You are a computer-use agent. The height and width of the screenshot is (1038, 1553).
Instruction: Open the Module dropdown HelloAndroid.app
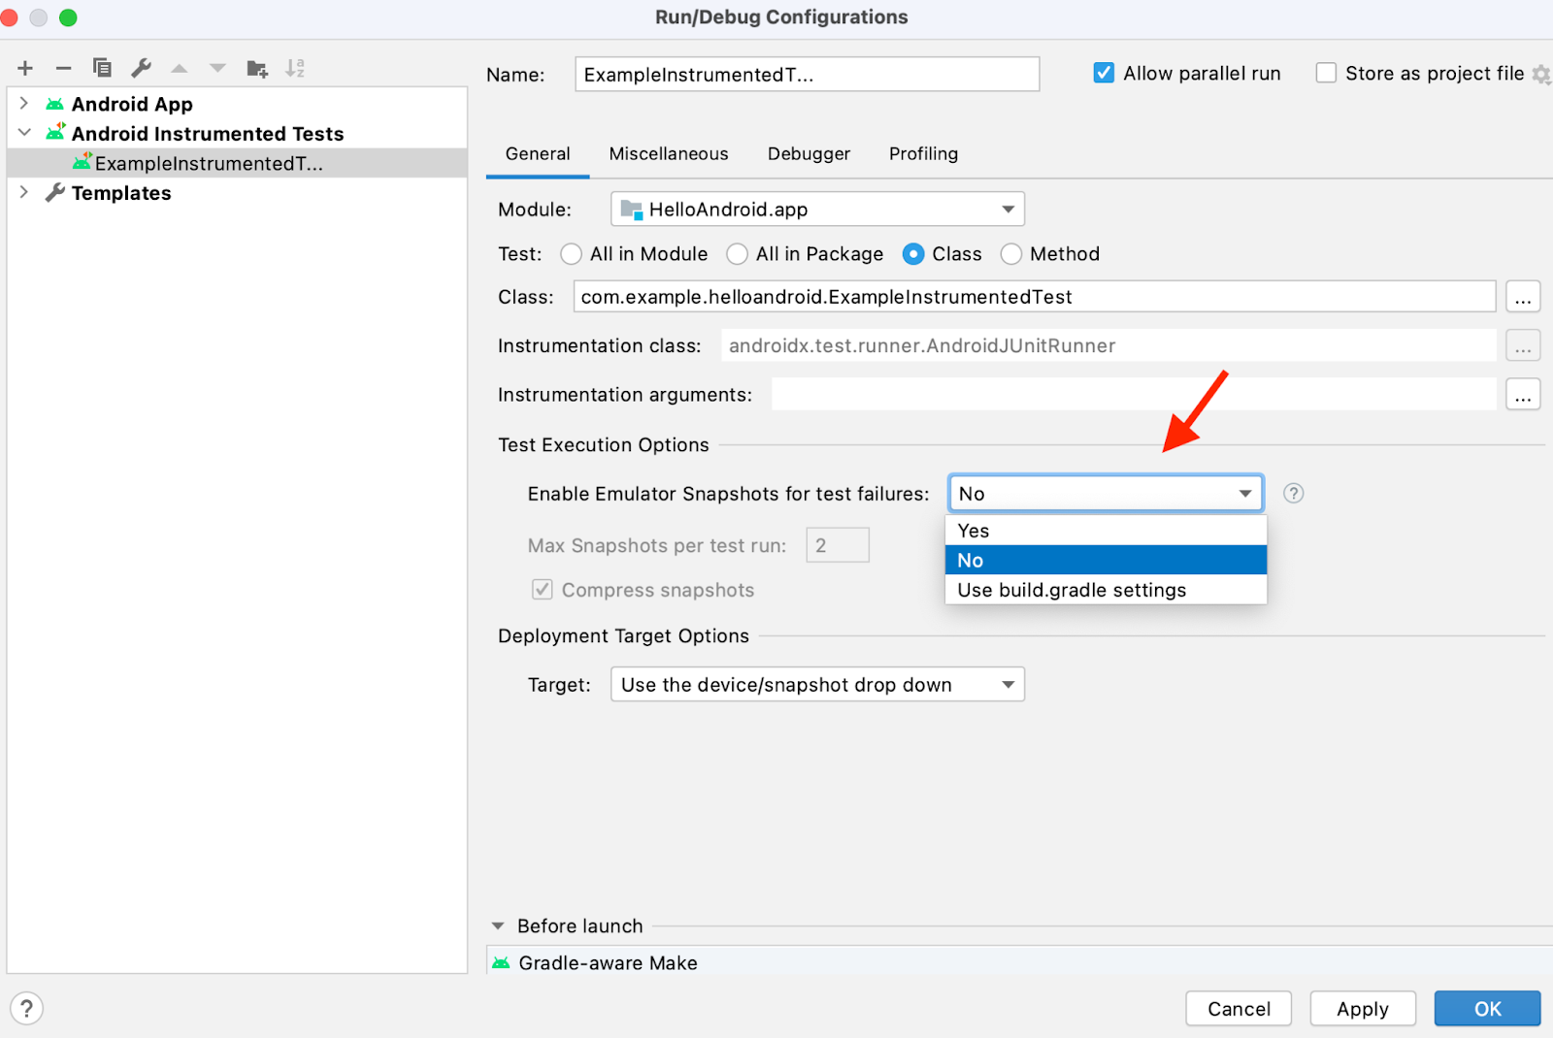click(x=817, y=210)
